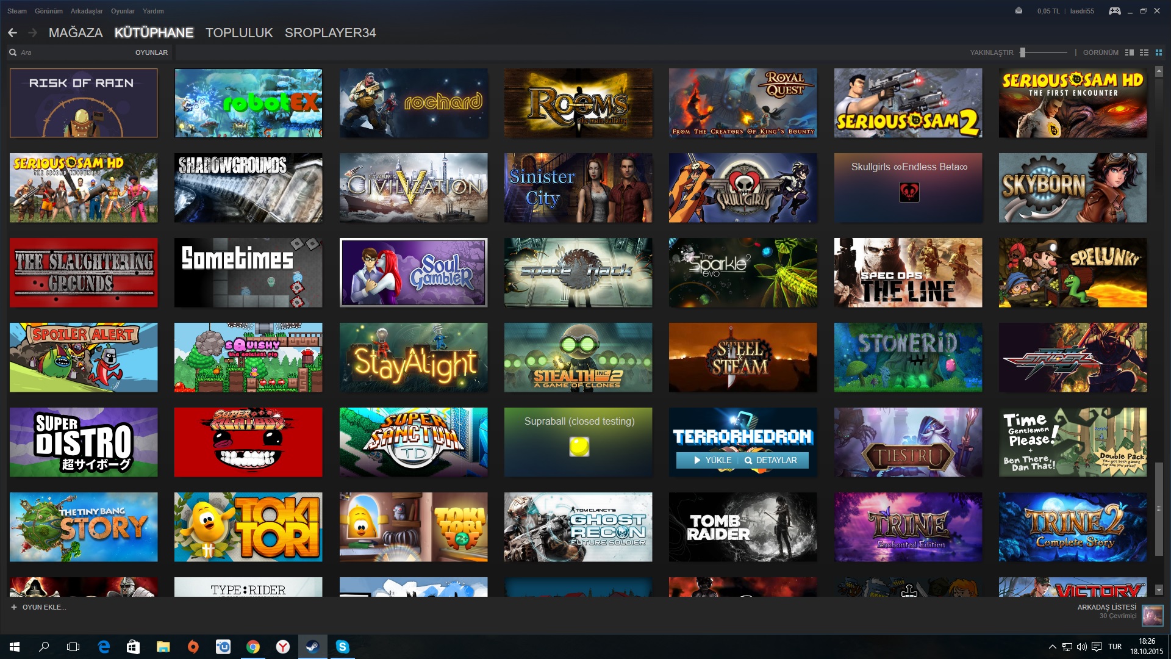The height and width of the screenshot is (659, 1171).
Task: Select the StayAlight game tile
Action: click(414, 358)
